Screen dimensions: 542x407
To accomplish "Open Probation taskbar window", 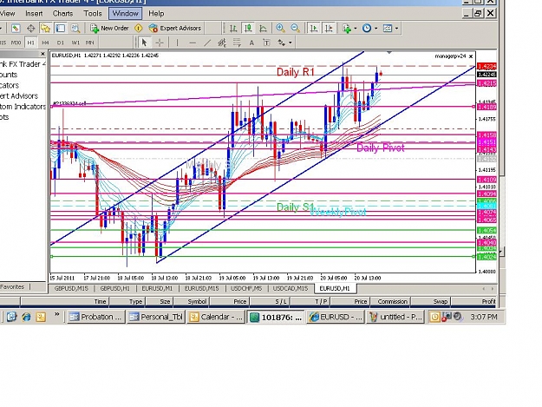I will pyautogui.click(x=95, y=317).
